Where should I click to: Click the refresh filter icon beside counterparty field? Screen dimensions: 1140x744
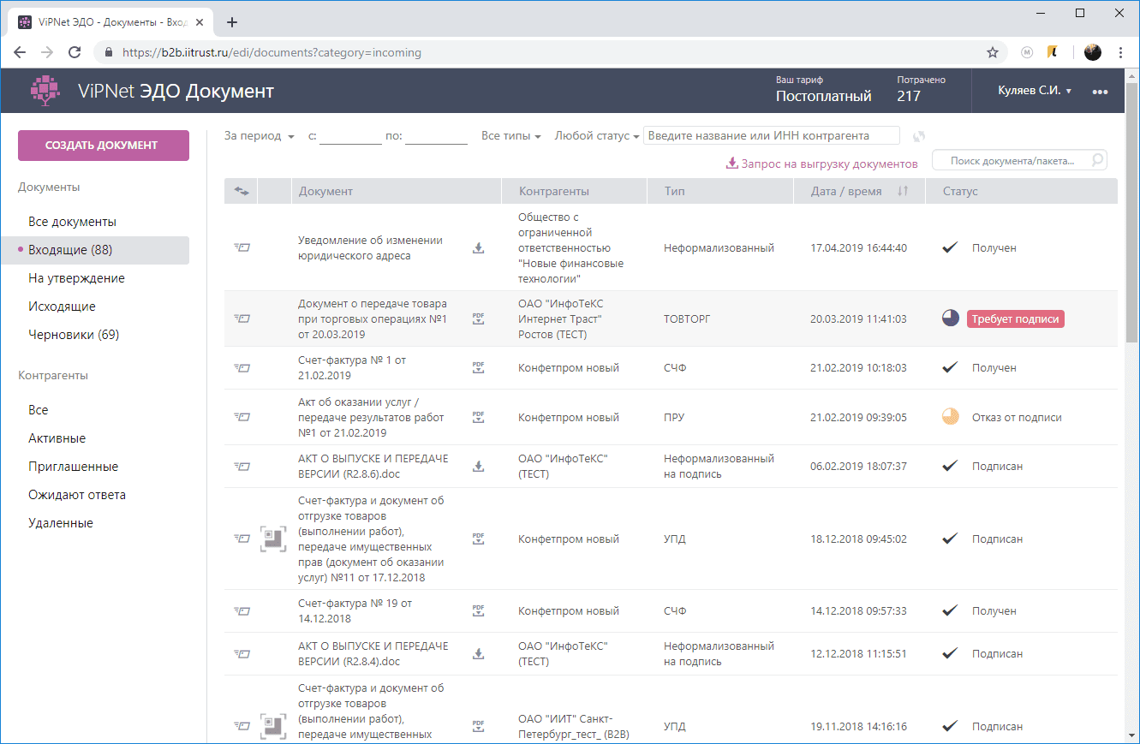click(919, 136)
